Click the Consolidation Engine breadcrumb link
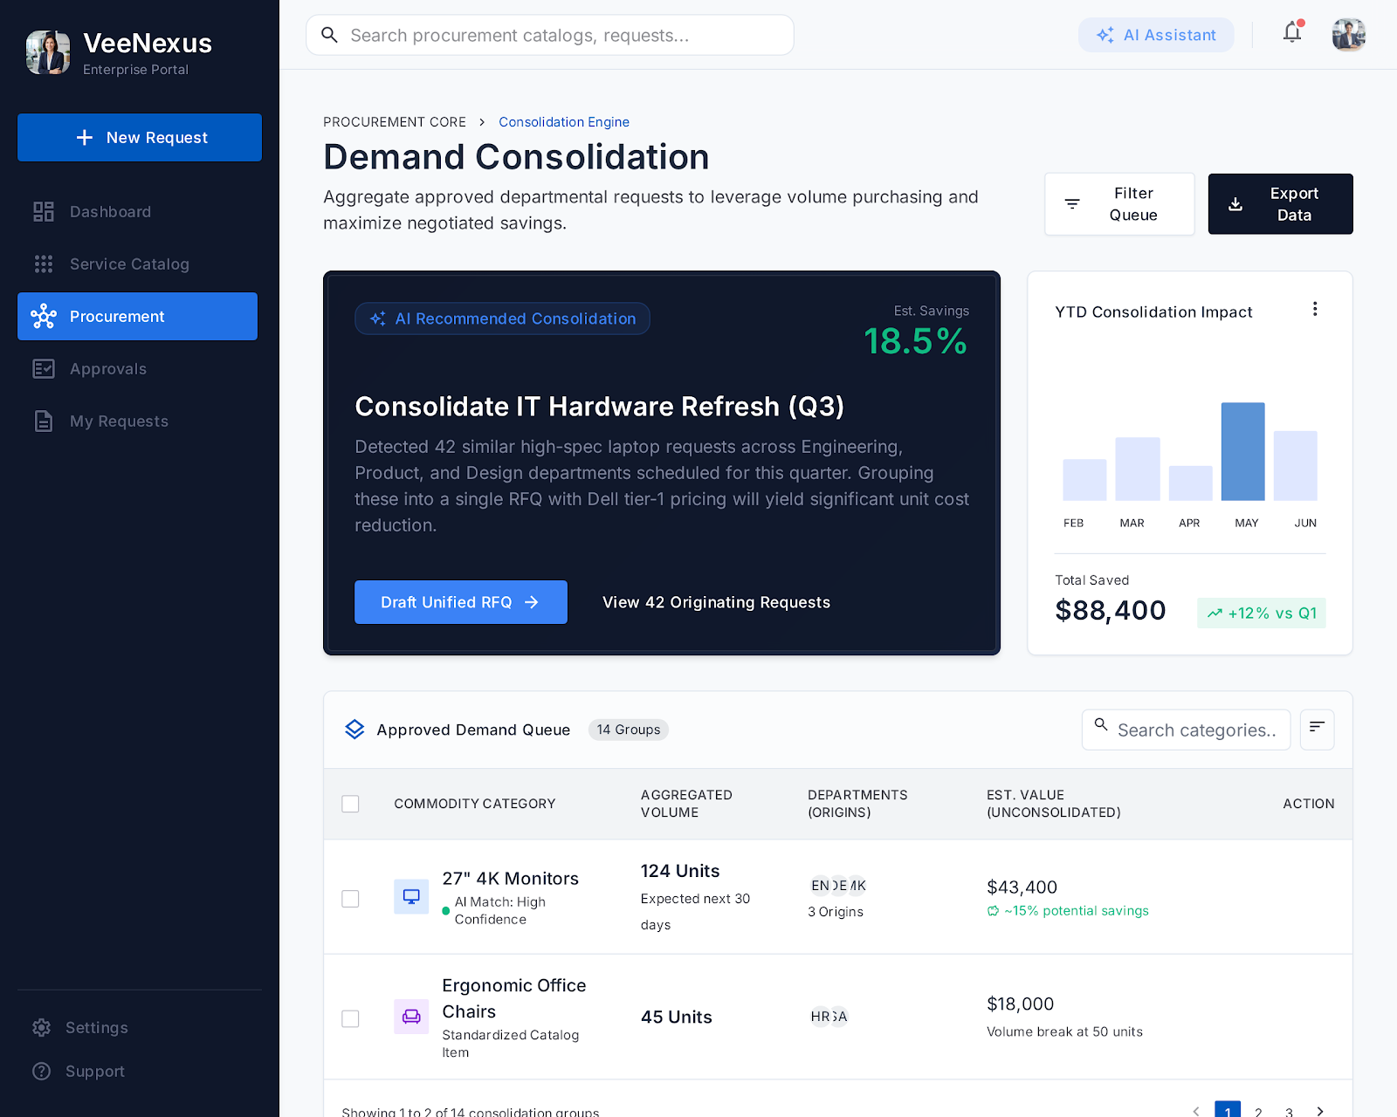 coord(564,122)
